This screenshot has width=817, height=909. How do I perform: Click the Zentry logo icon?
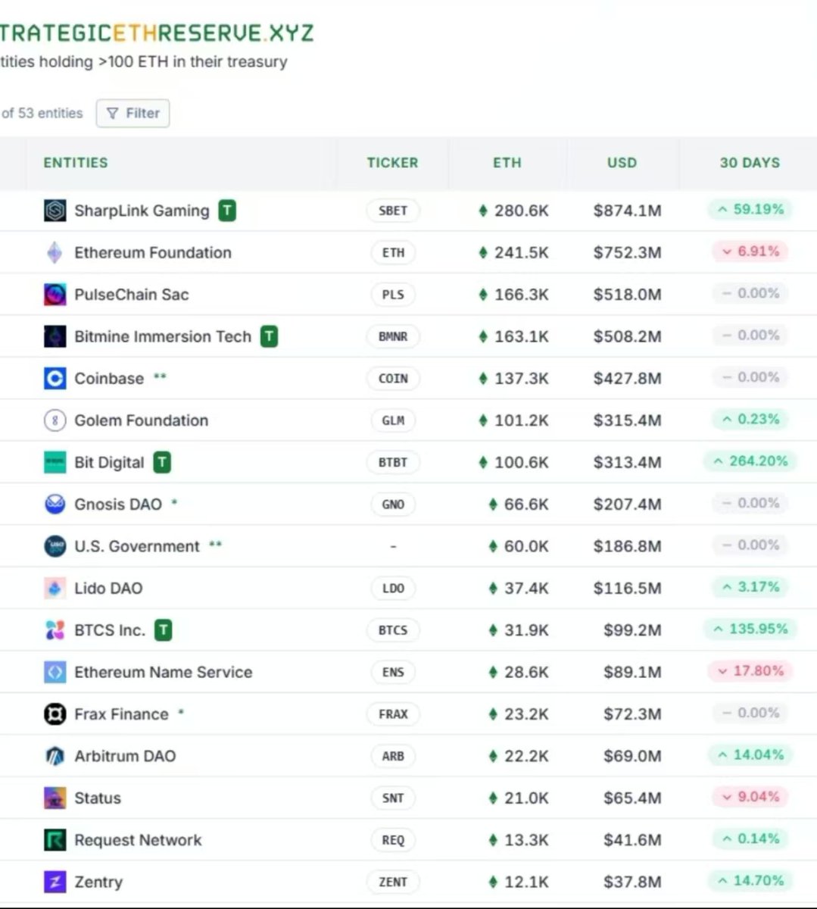coord(55,882)
